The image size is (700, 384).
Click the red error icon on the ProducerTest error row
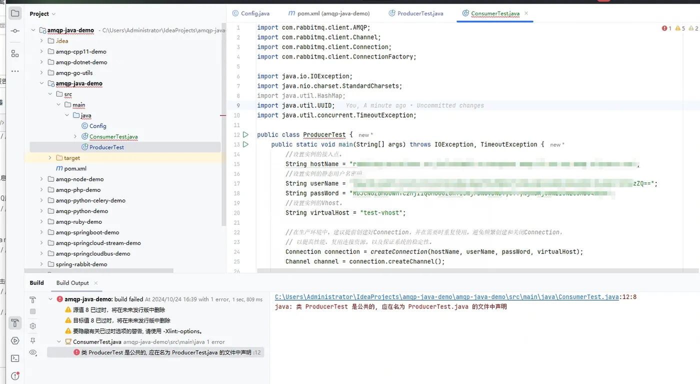click(x=76, y=352)
